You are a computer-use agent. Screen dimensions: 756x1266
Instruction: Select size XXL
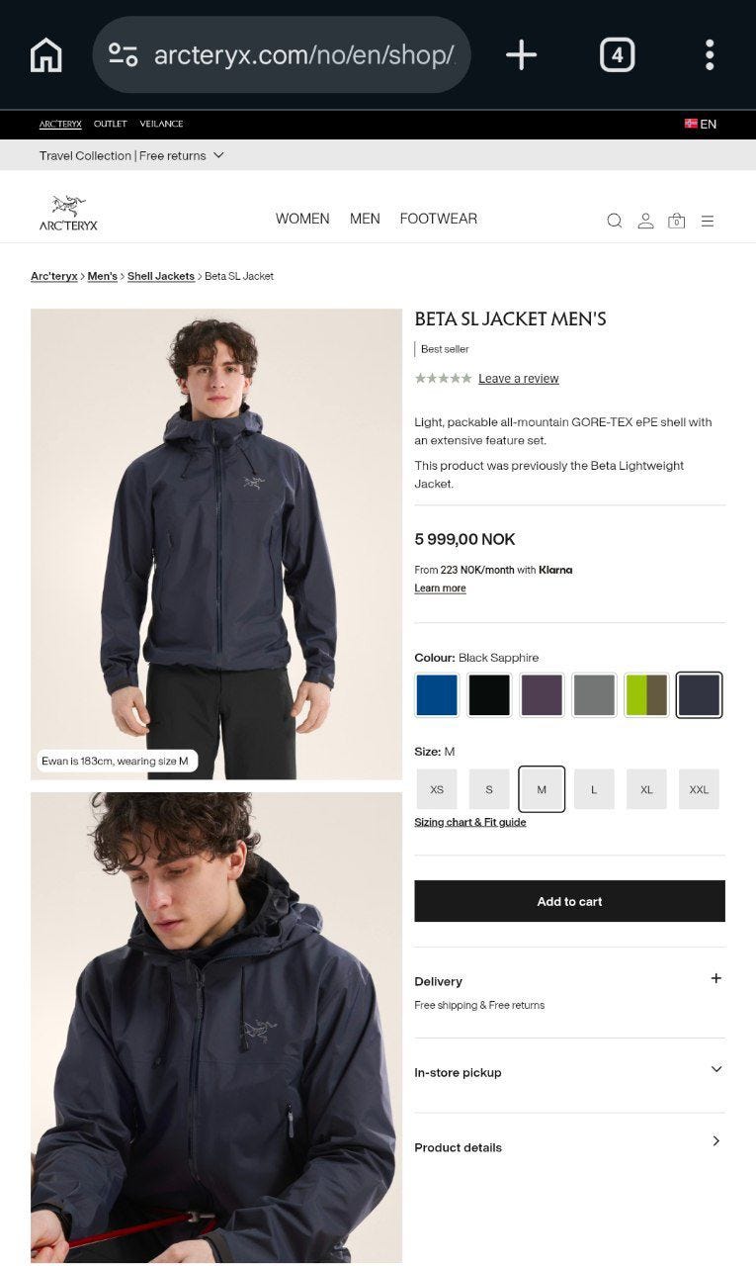point(699,789)
